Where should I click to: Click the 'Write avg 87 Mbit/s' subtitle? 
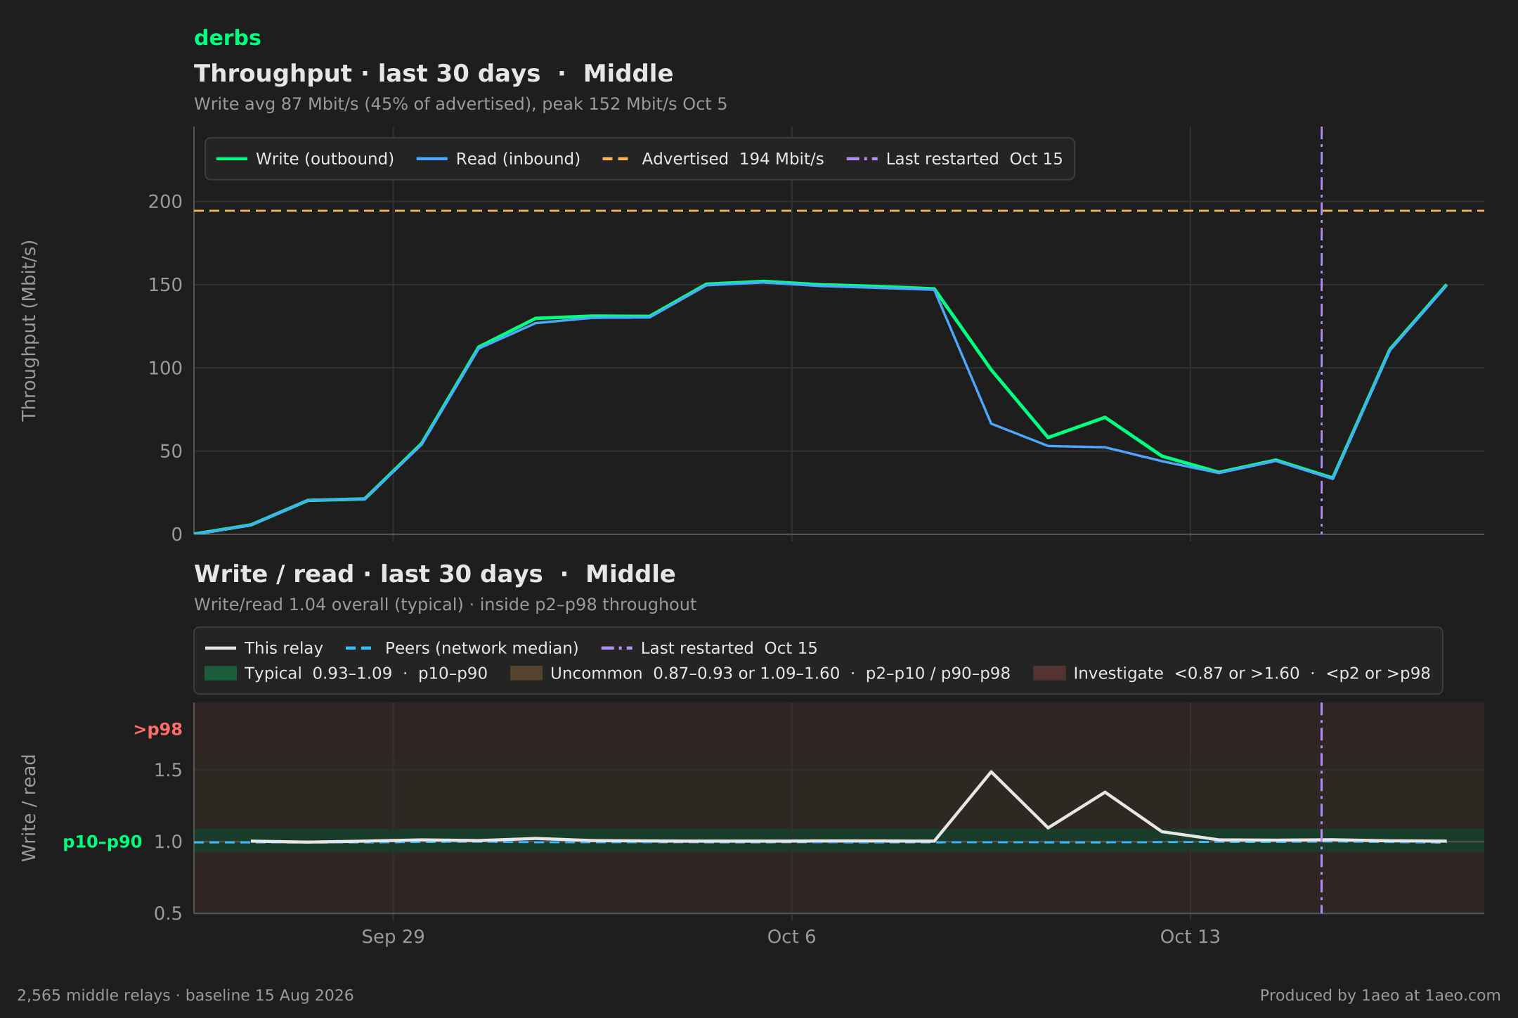[460, 104]
